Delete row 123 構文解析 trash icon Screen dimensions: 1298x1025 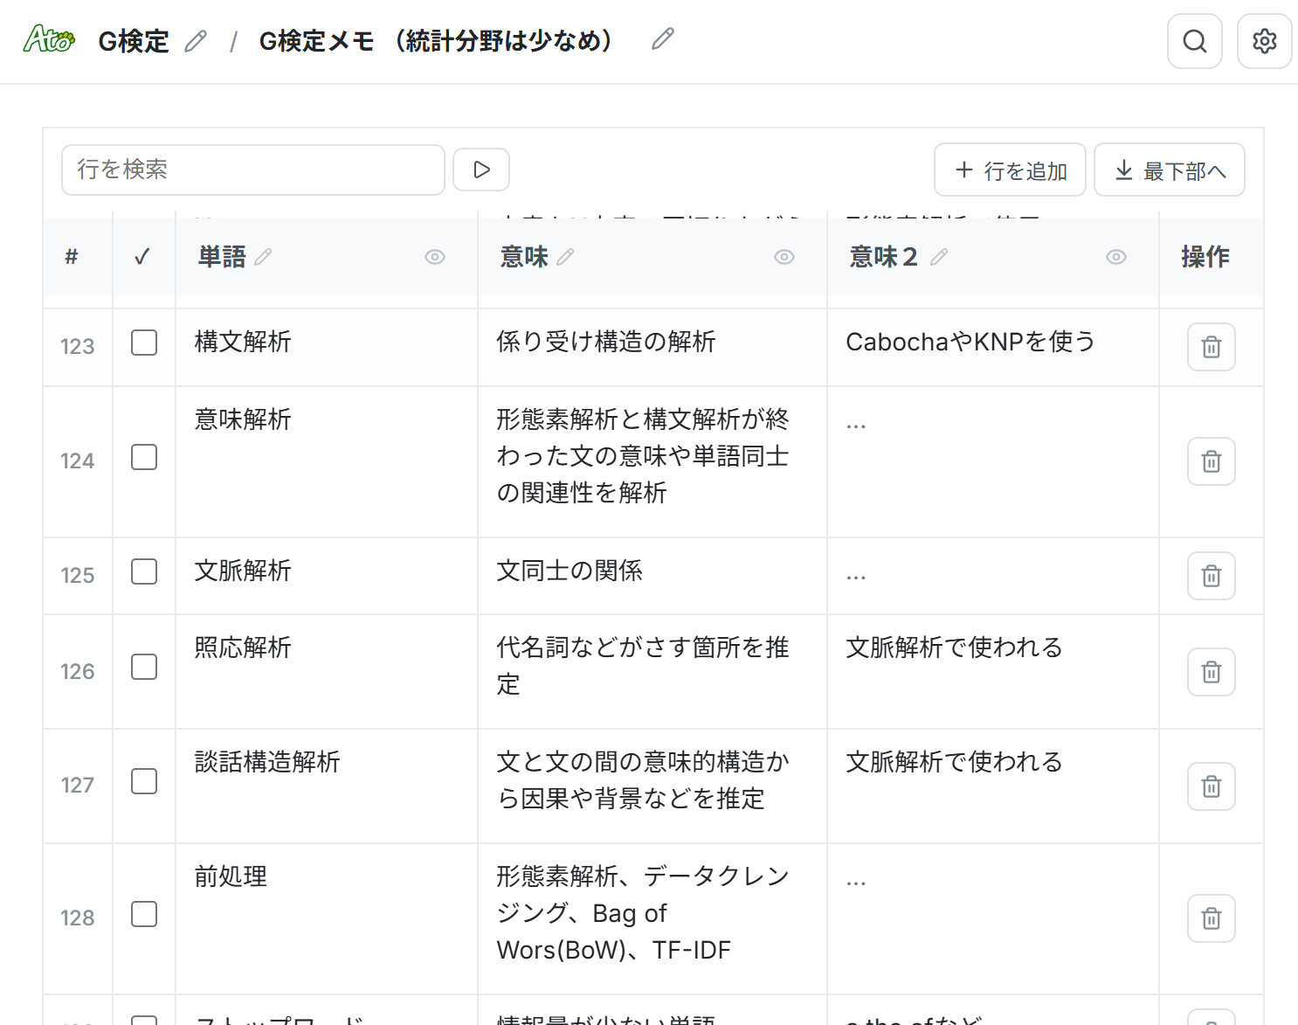coord(1211,347)
